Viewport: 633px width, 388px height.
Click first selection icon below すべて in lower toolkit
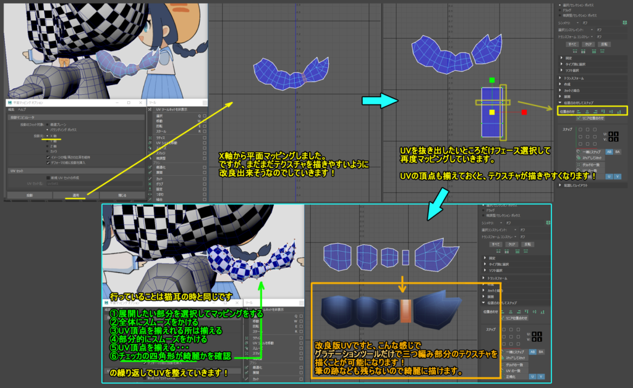point(498,252)
